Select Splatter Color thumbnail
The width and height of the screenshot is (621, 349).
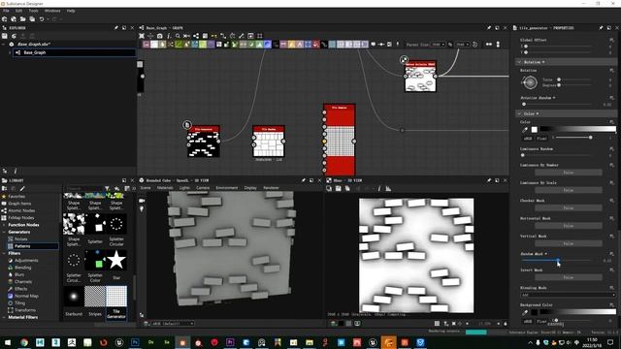95,260
